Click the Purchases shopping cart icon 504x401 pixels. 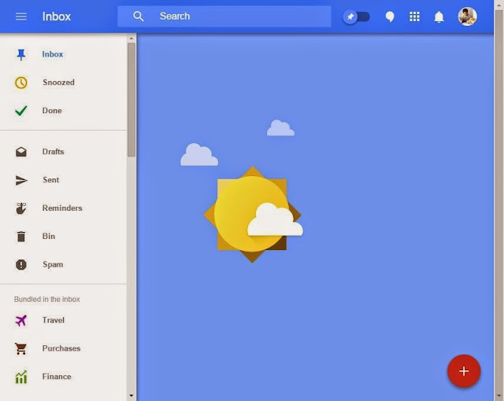pos(21,348)
